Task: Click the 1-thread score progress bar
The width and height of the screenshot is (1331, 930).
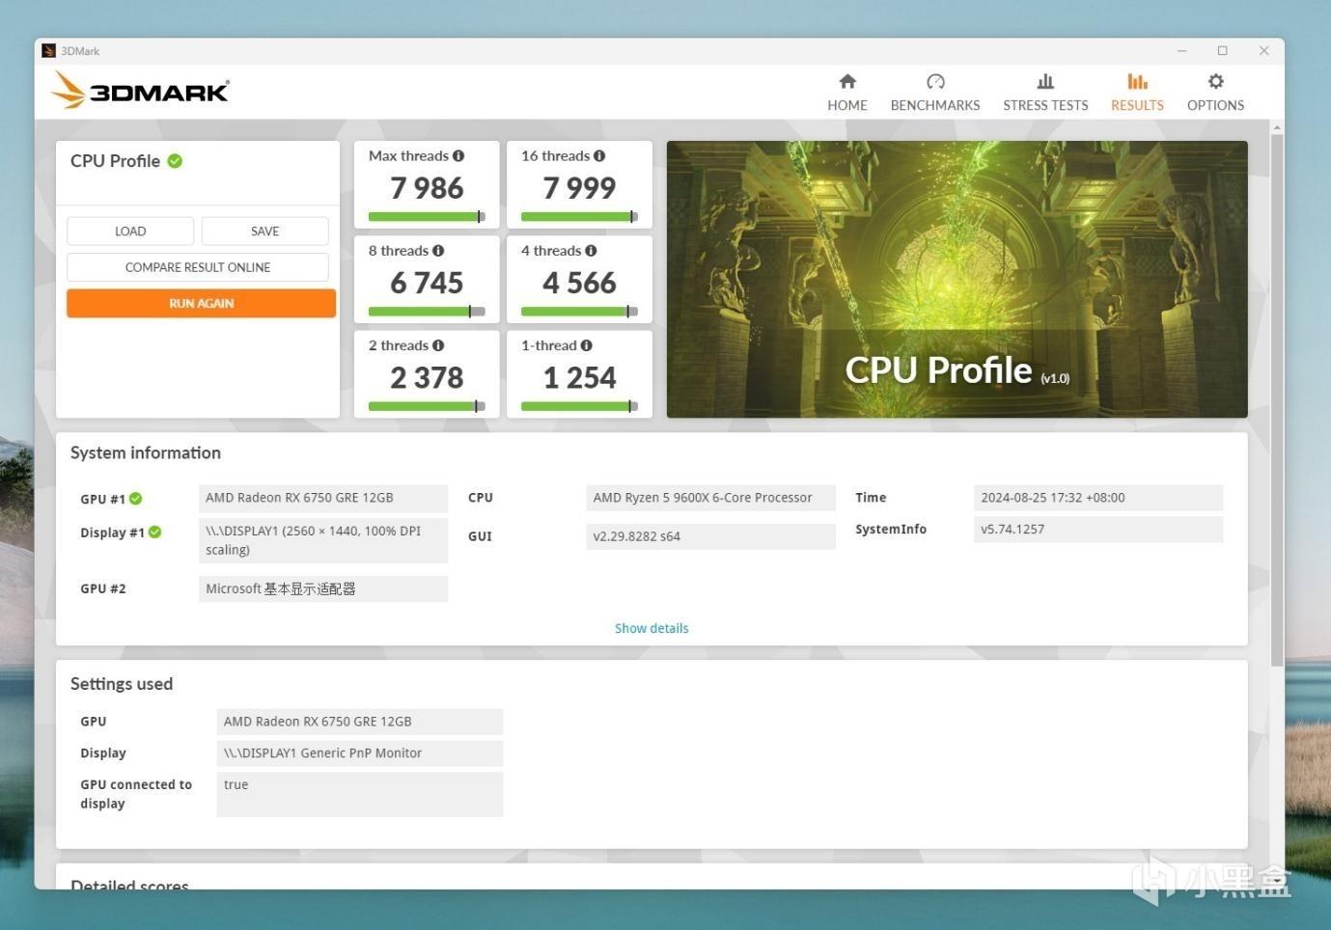Action: click(x=579, y=406)
